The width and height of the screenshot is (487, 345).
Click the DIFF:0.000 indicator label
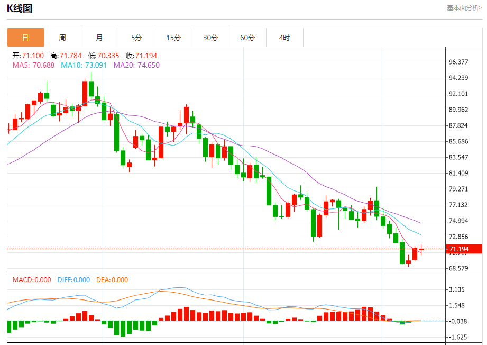(x=73, y=280)
